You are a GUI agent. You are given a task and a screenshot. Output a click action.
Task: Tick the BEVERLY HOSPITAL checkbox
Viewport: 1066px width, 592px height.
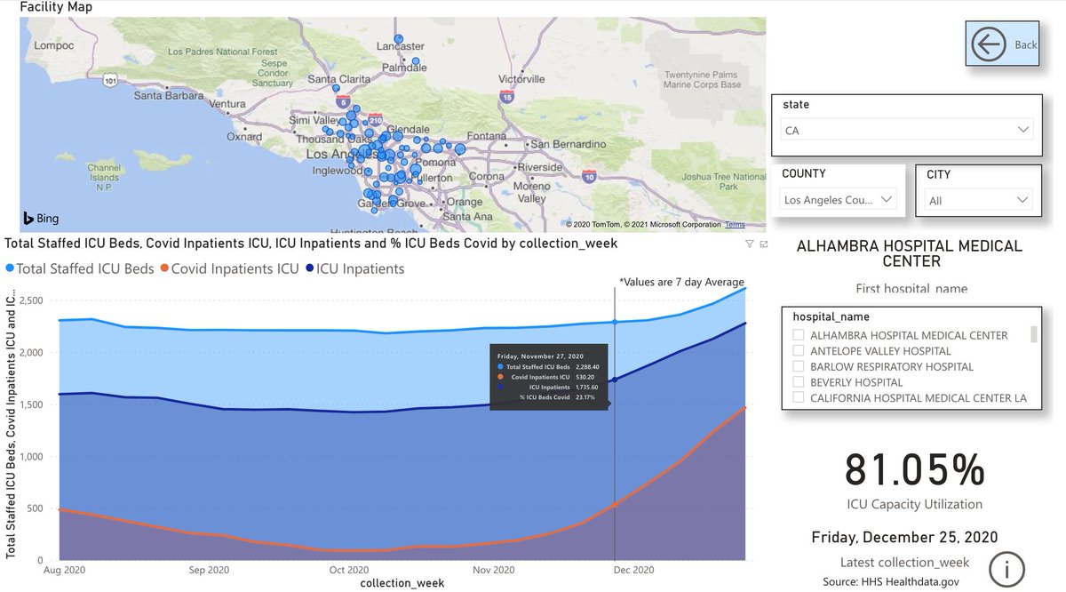[797, 382]
